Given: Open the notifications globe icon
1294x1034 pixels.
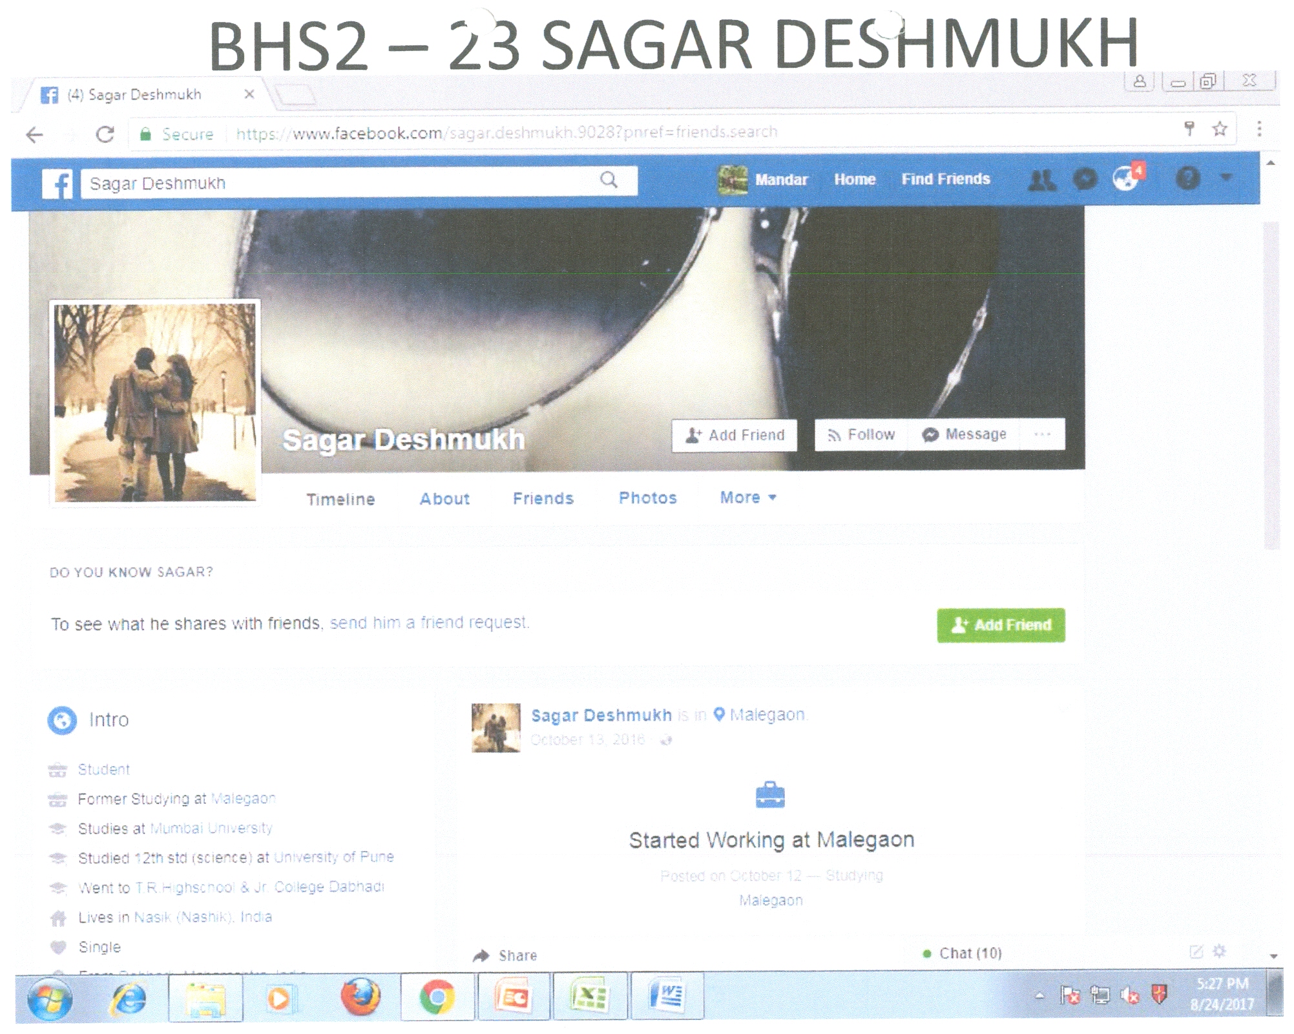Looking at the screenshot, I should tap(1126, 178).
